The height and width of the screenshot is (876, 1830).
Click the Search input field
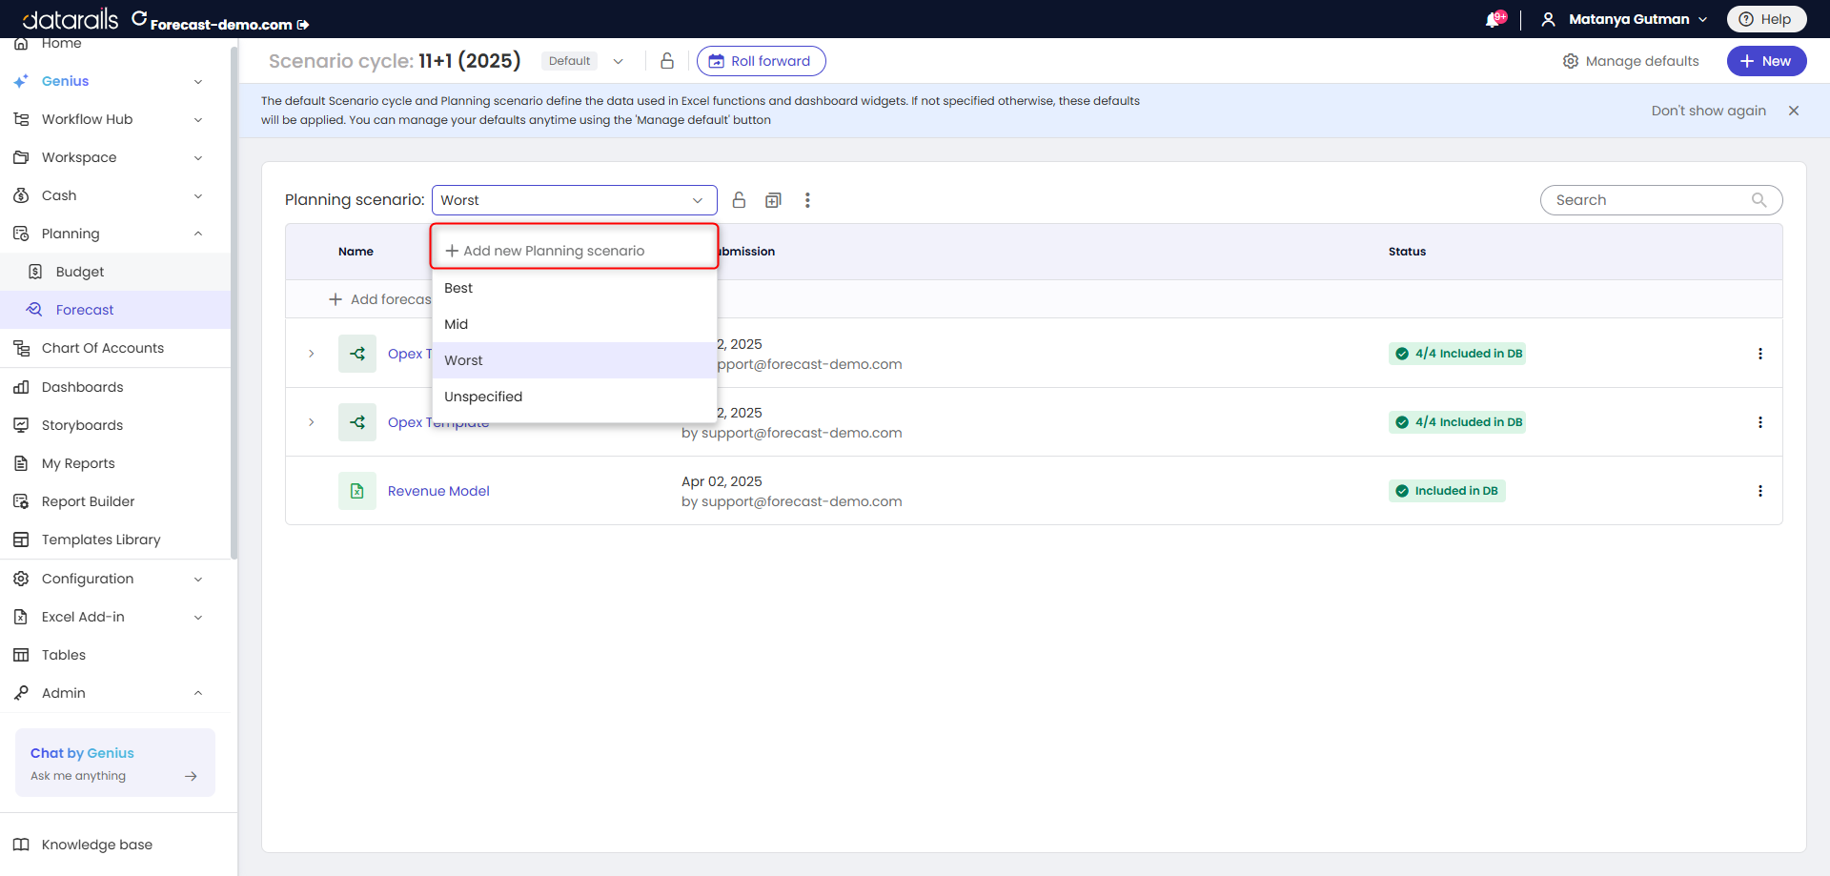tap(1660, 200)
